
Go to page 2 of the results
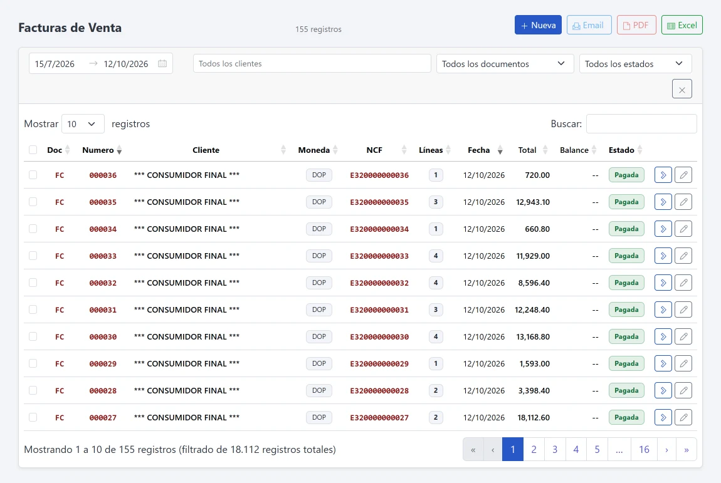click(534, 449)
